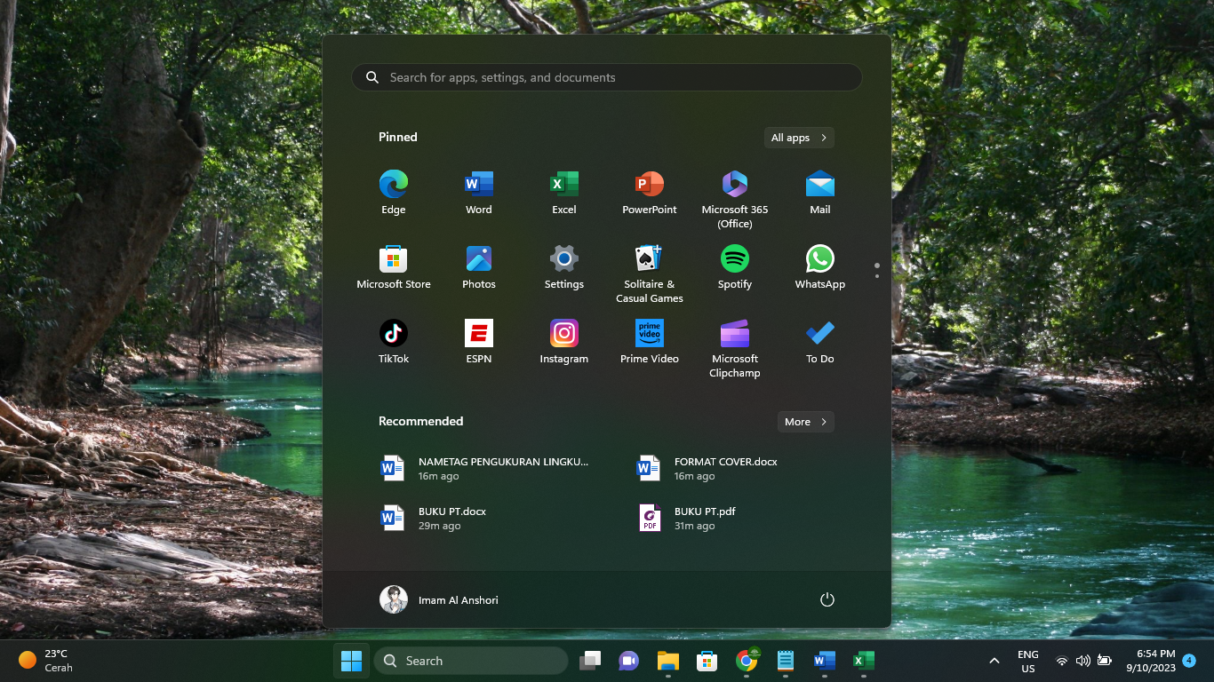Open the Mail app
This screenshot has width=1214, height=682.
click(x=820, y=193)
